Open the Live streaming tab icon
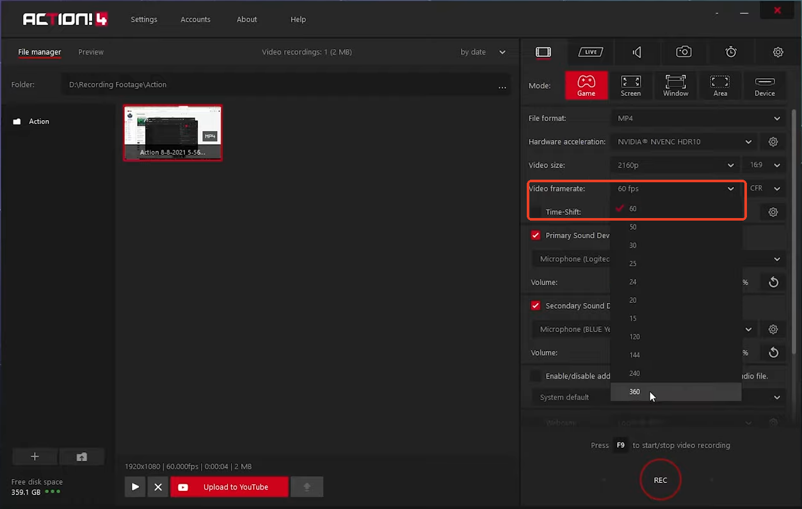This screenshot has height=509, width=802. point(590,52)
